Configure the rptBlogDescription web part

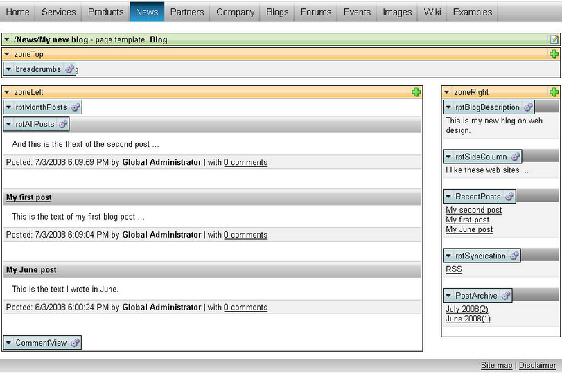pos(528,107)
